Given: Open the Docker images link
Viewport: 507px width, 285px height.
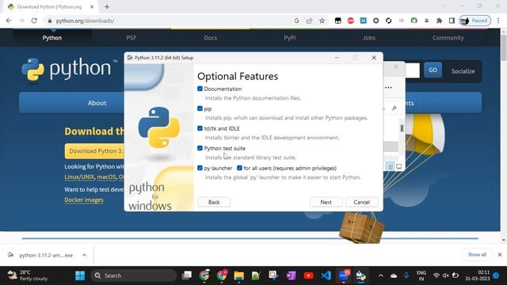Looking at the screenshot, I should click(84, 200).
